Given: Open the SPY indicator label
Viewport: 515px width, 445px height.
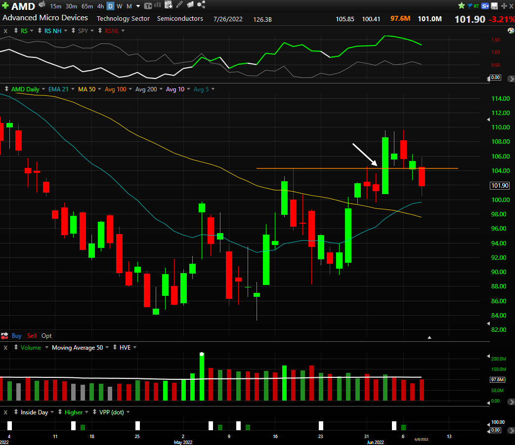Looking at the screenshot, I should pyautogui.click(x=83, y=31).
